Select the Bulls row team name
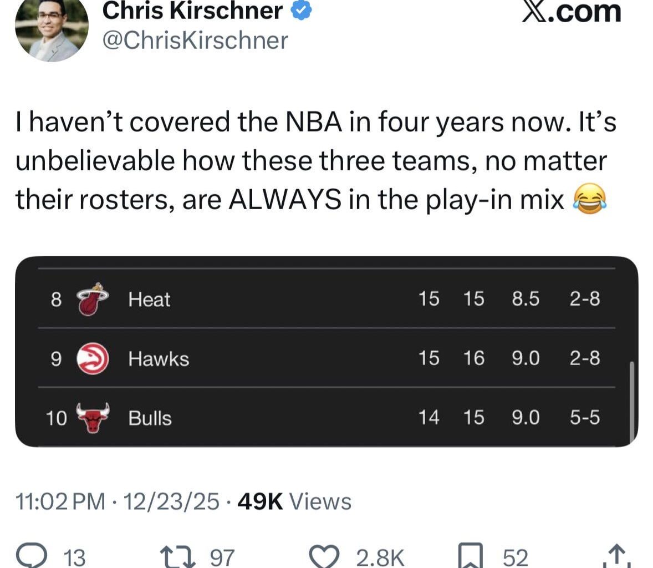This screenshot has width=653, height=568. [x=150, y=418]
